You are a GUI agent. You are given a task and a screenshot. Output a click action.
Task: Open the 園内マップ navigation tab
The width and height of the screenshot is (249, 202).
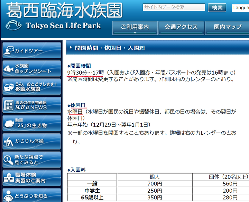point(228,28)
